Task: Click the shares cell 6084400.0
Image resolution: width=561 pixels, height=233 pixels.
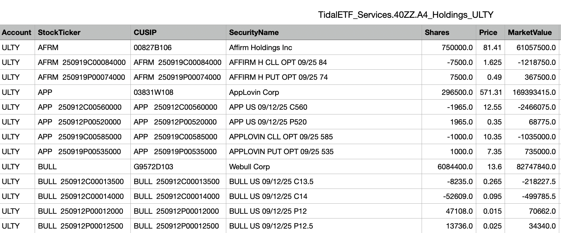Action: (455, 167)
